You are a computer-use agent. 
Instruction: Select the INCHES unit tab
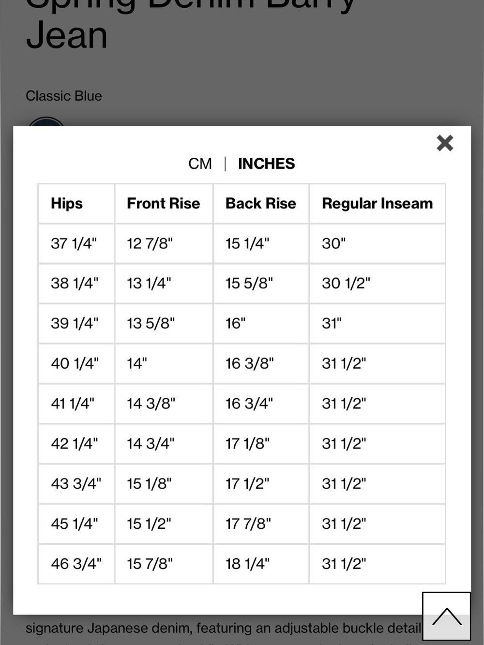[x=266, y=164]
